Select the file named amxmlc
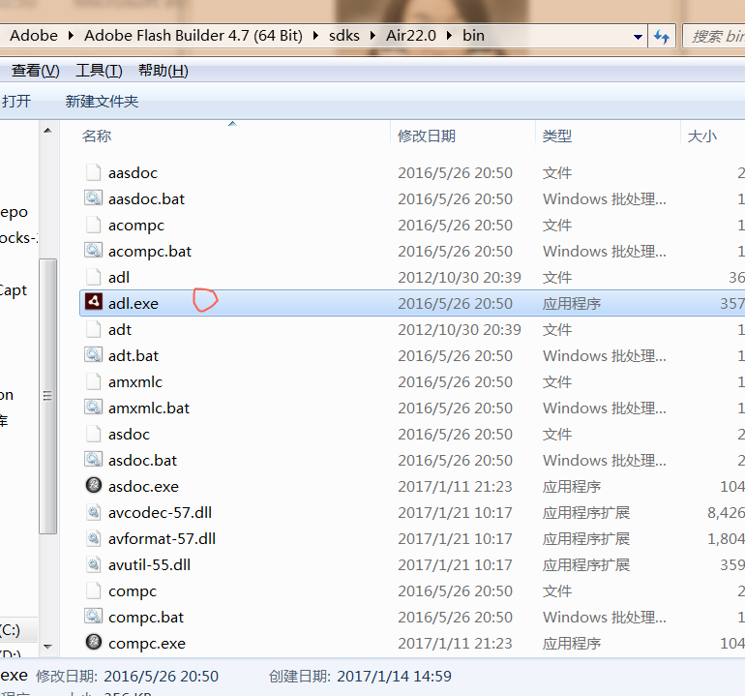Viewport: 745px width, 696px height. click(134, 381)
